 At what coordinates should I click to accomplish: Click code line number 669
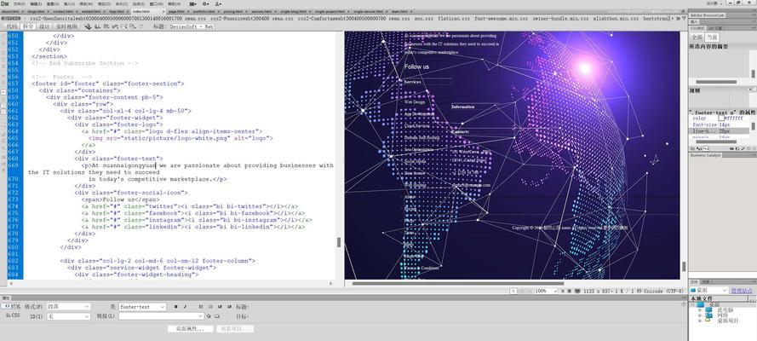tap(14, 165)
